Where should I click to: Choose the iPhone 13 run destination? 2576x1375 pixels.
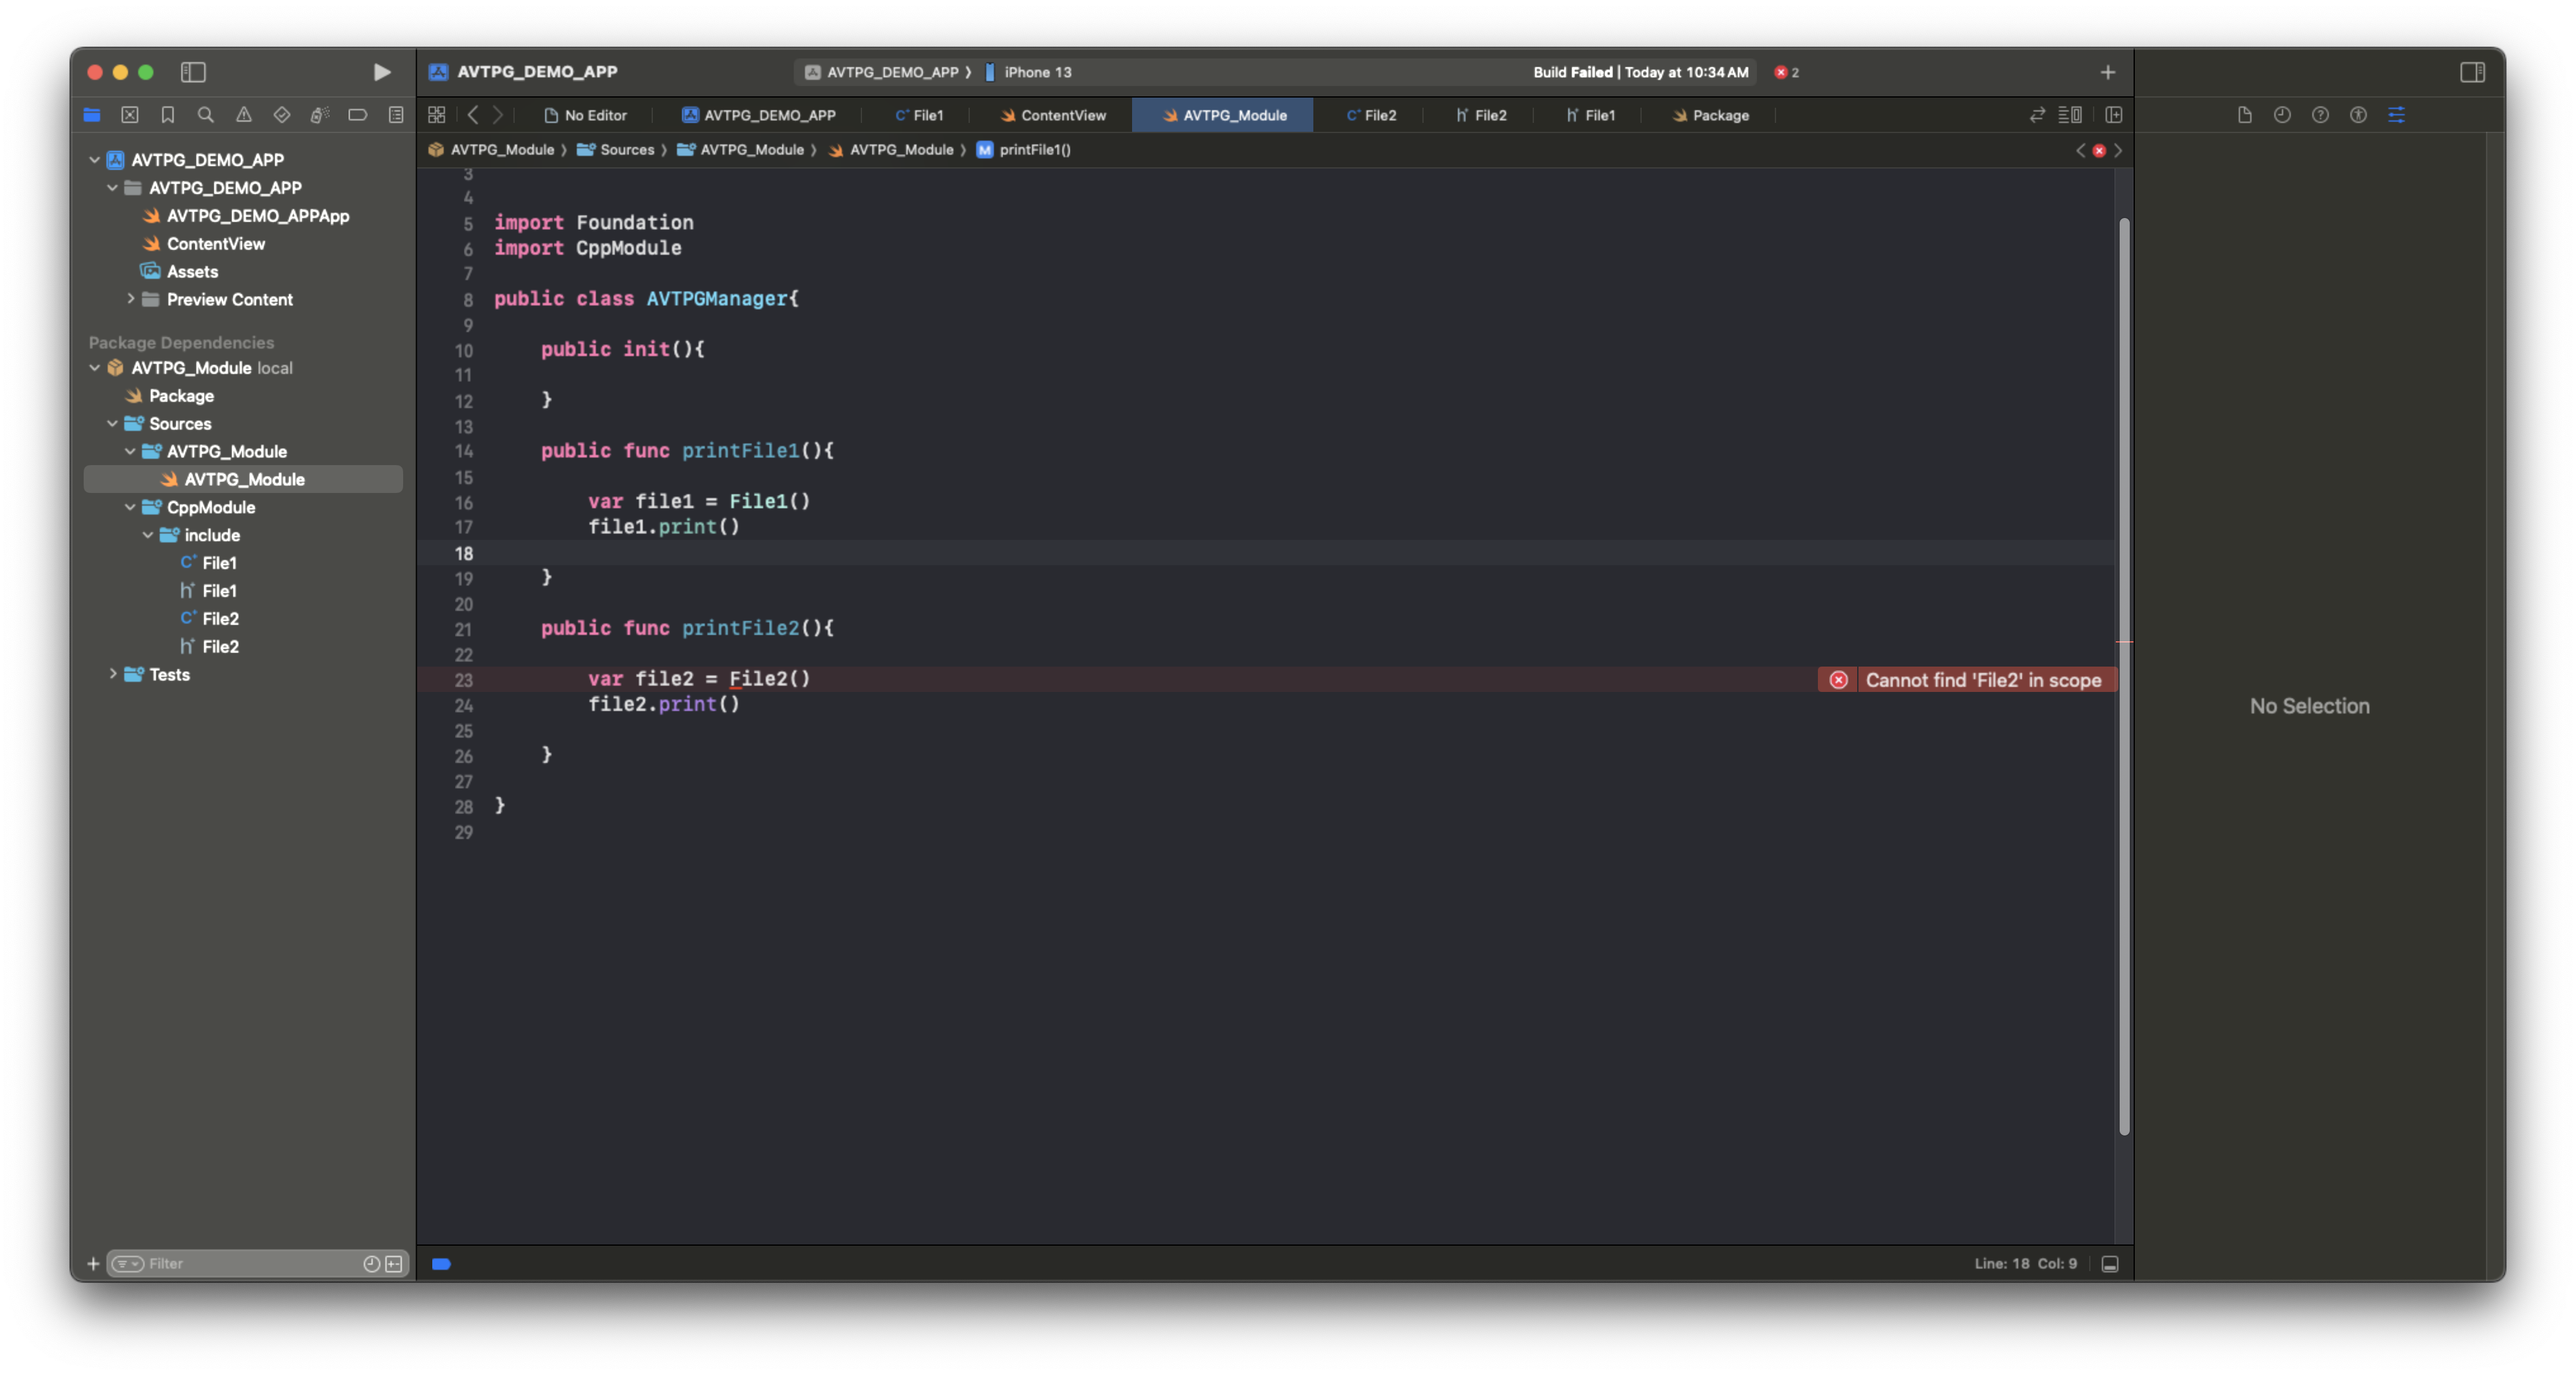click(1029, 72)
